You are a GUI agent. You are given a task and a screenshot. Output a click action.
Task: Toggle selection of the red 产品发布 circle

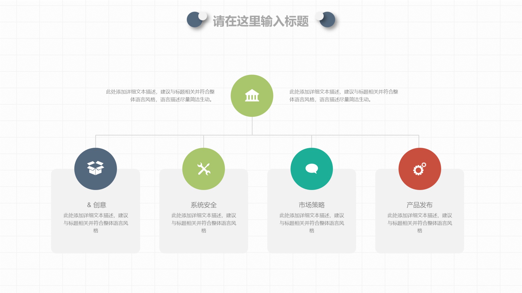[x=420, y=169]
